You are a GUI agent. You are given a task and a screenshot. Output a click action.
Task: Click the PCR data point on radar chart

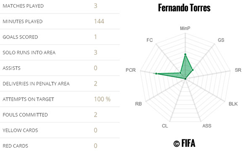(x=156, y=74)
